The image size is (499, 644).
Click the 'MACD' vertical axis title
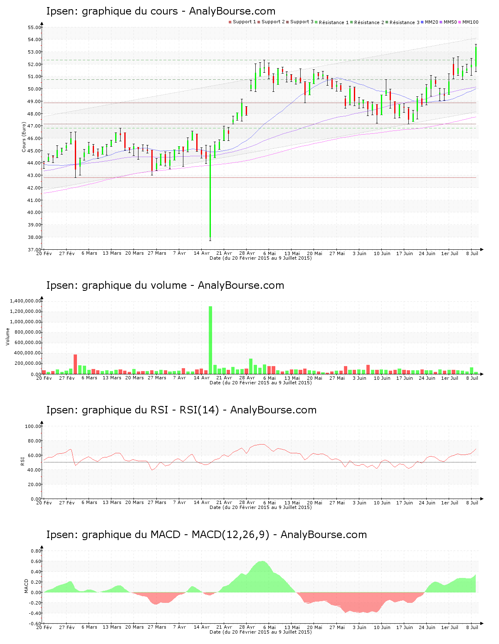pos(26,586)
